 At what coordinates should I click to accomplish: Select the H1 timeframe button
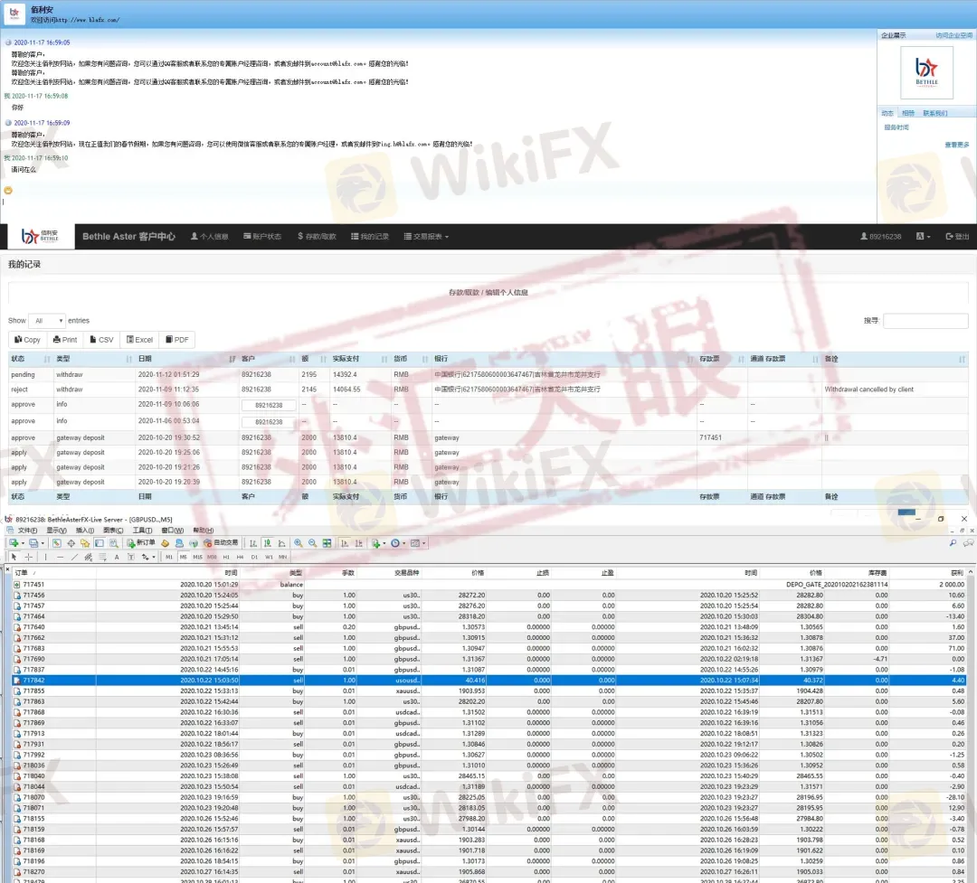[227, 557]
